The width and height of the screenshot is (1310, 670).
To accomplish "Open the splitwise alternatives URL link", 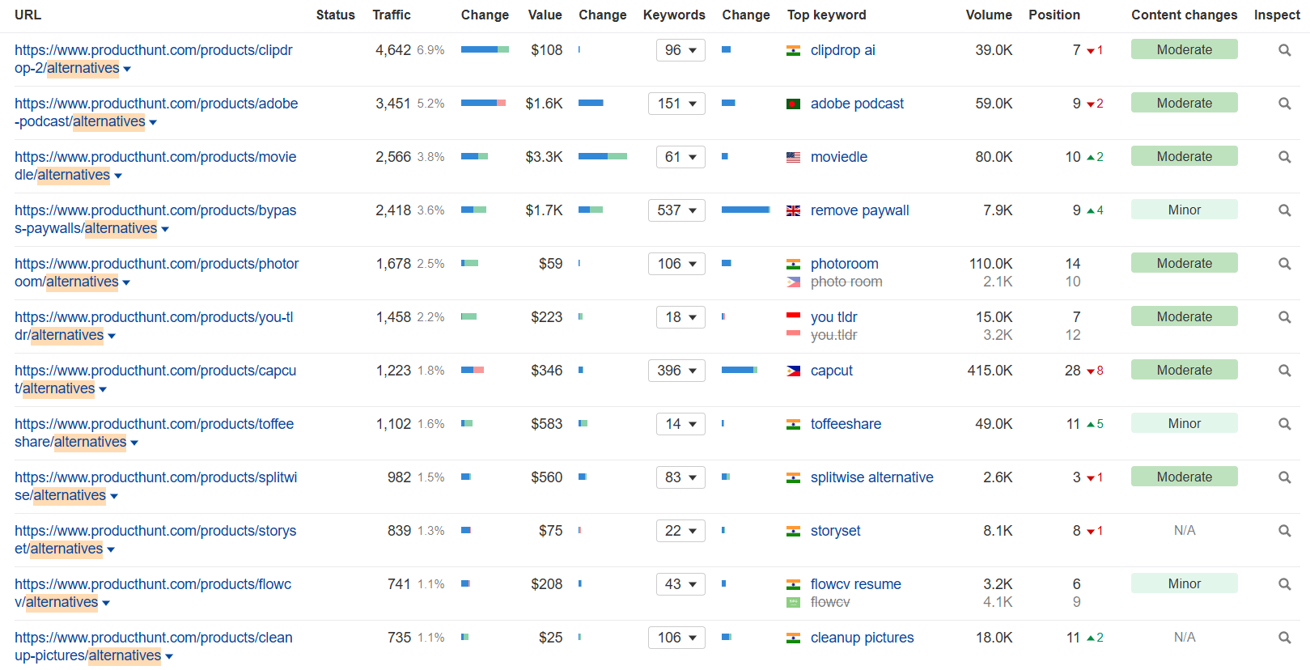I will (x=156, y=486).
